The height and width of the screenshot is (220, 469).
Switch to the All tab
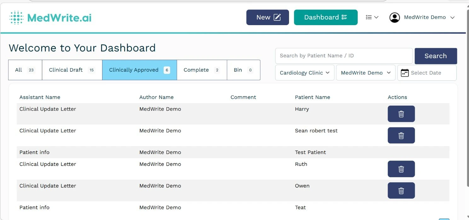[x=25, y=70]
